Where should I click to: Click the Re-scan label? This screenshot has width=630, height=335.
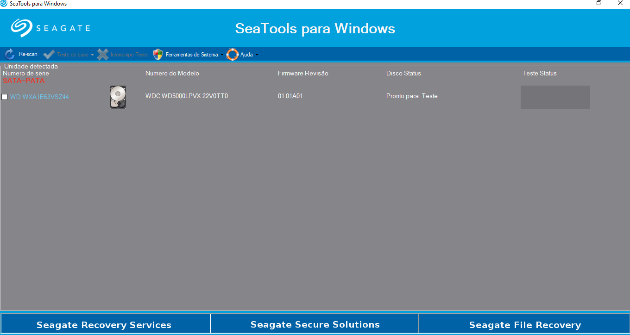(28, 54)
